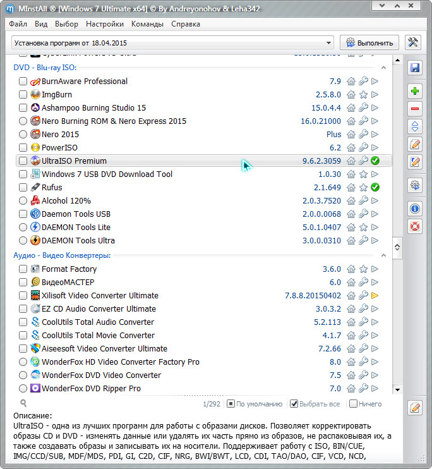Click the red minus remove icon

click(x=415, y=109)
